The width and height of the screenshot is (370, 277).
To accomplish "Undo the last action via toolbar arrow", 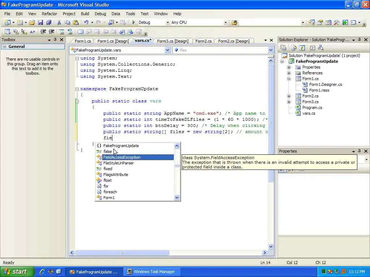I will 86,22.
